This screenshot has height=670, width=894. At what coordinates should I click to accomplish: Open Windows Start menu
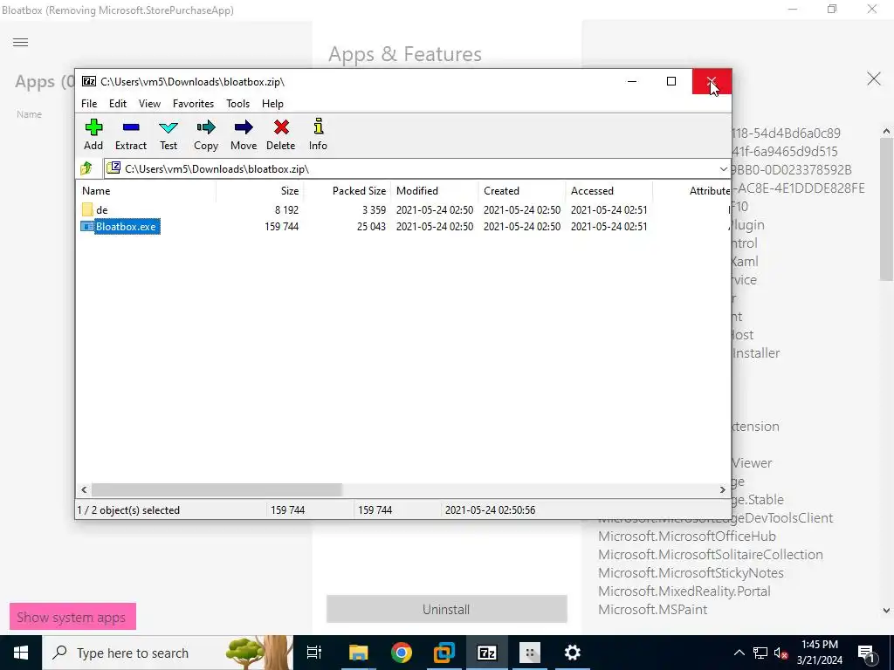21,653
